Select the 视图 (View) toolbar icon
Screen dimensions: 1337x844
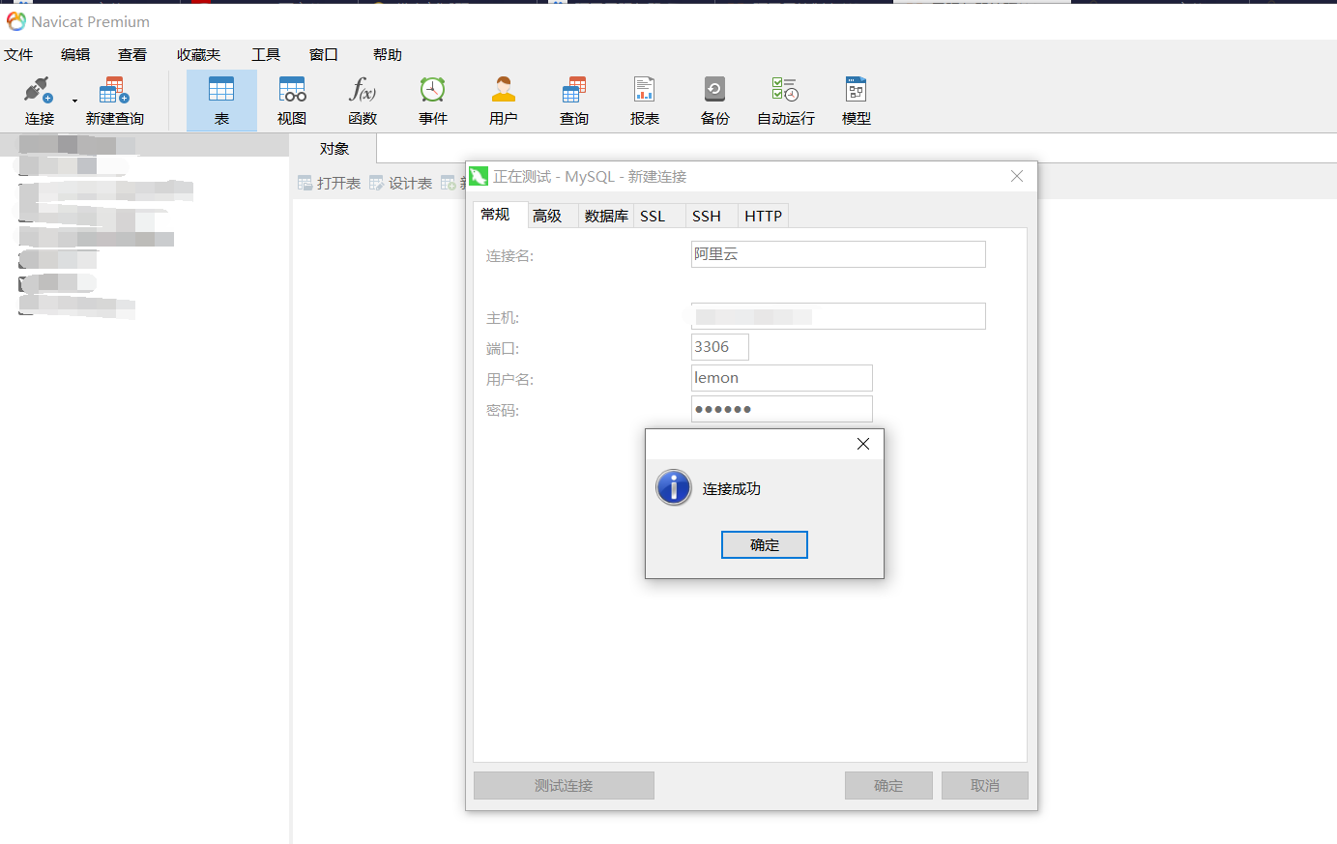point(292,101)
